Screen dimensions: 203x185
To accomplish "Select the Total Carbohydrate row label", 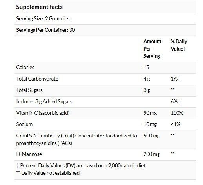I will coord(37,79).
